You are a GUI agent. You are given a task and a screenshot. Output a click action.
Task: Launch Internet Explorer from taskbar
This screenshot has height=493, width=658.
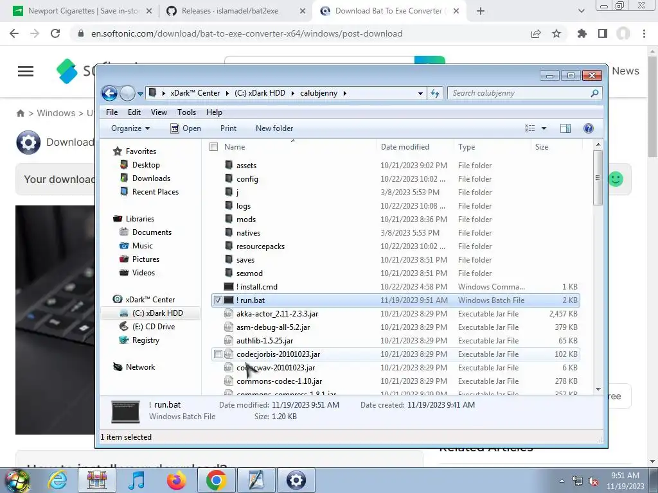tap(58, 480)
